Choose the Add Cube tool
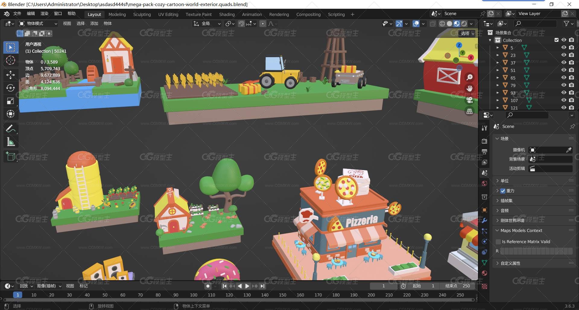Image resolution: width=579 pixels, height=310 pixels. click(11, 157)
